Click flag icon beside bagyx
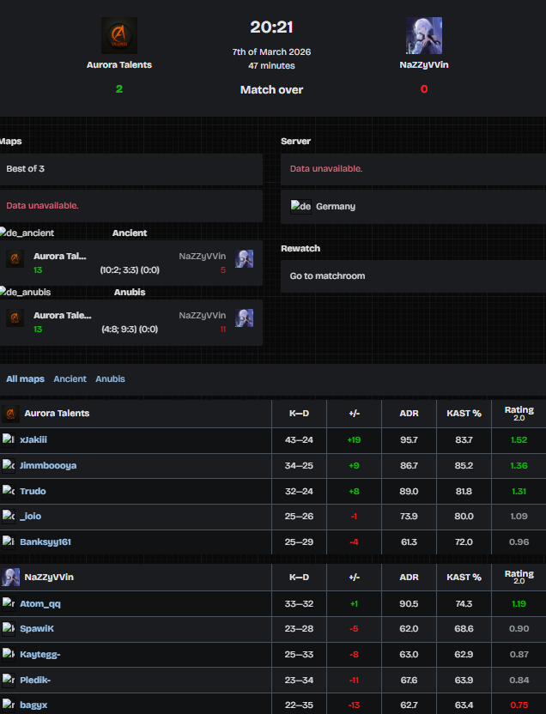Screen dimensions: 546x714 click(x=9, y=705)
